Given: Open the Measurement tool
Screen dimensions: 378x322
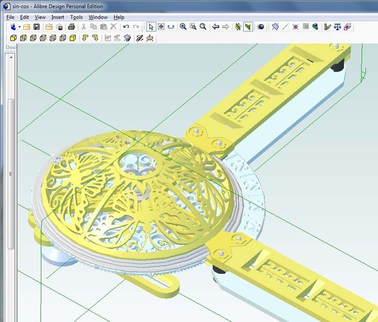Looking at the screenshot, I should [x=327, y=27].
